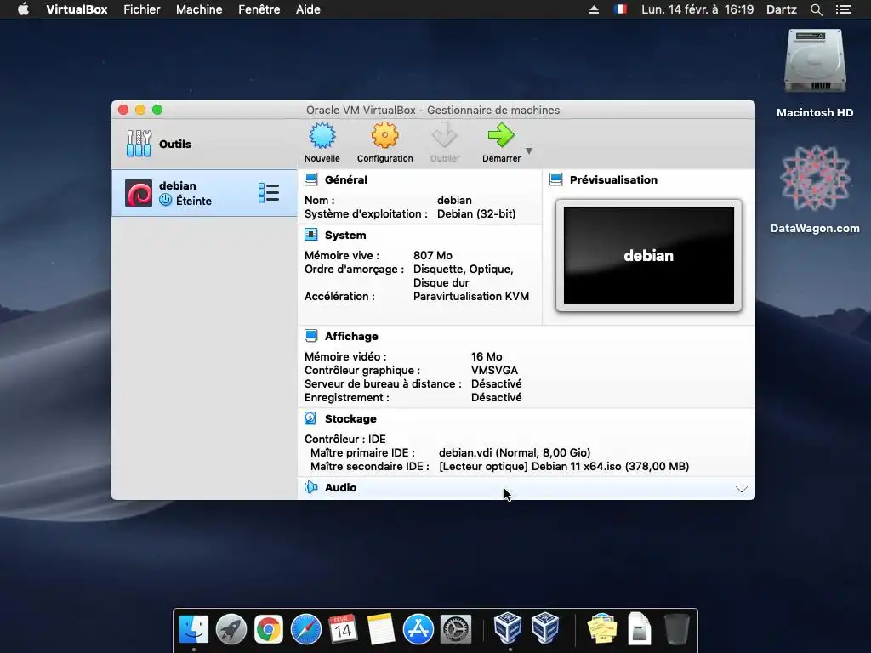
Task: Click first VirtualBox cube Dock icon
Action: pos(508,627)
